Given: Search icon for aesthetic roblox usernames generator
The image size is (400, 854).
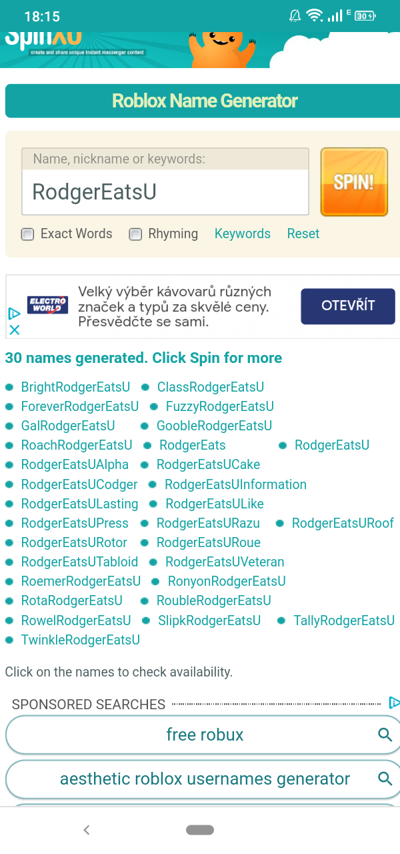Looking at the screenshot, I should [x=385, y=779].
